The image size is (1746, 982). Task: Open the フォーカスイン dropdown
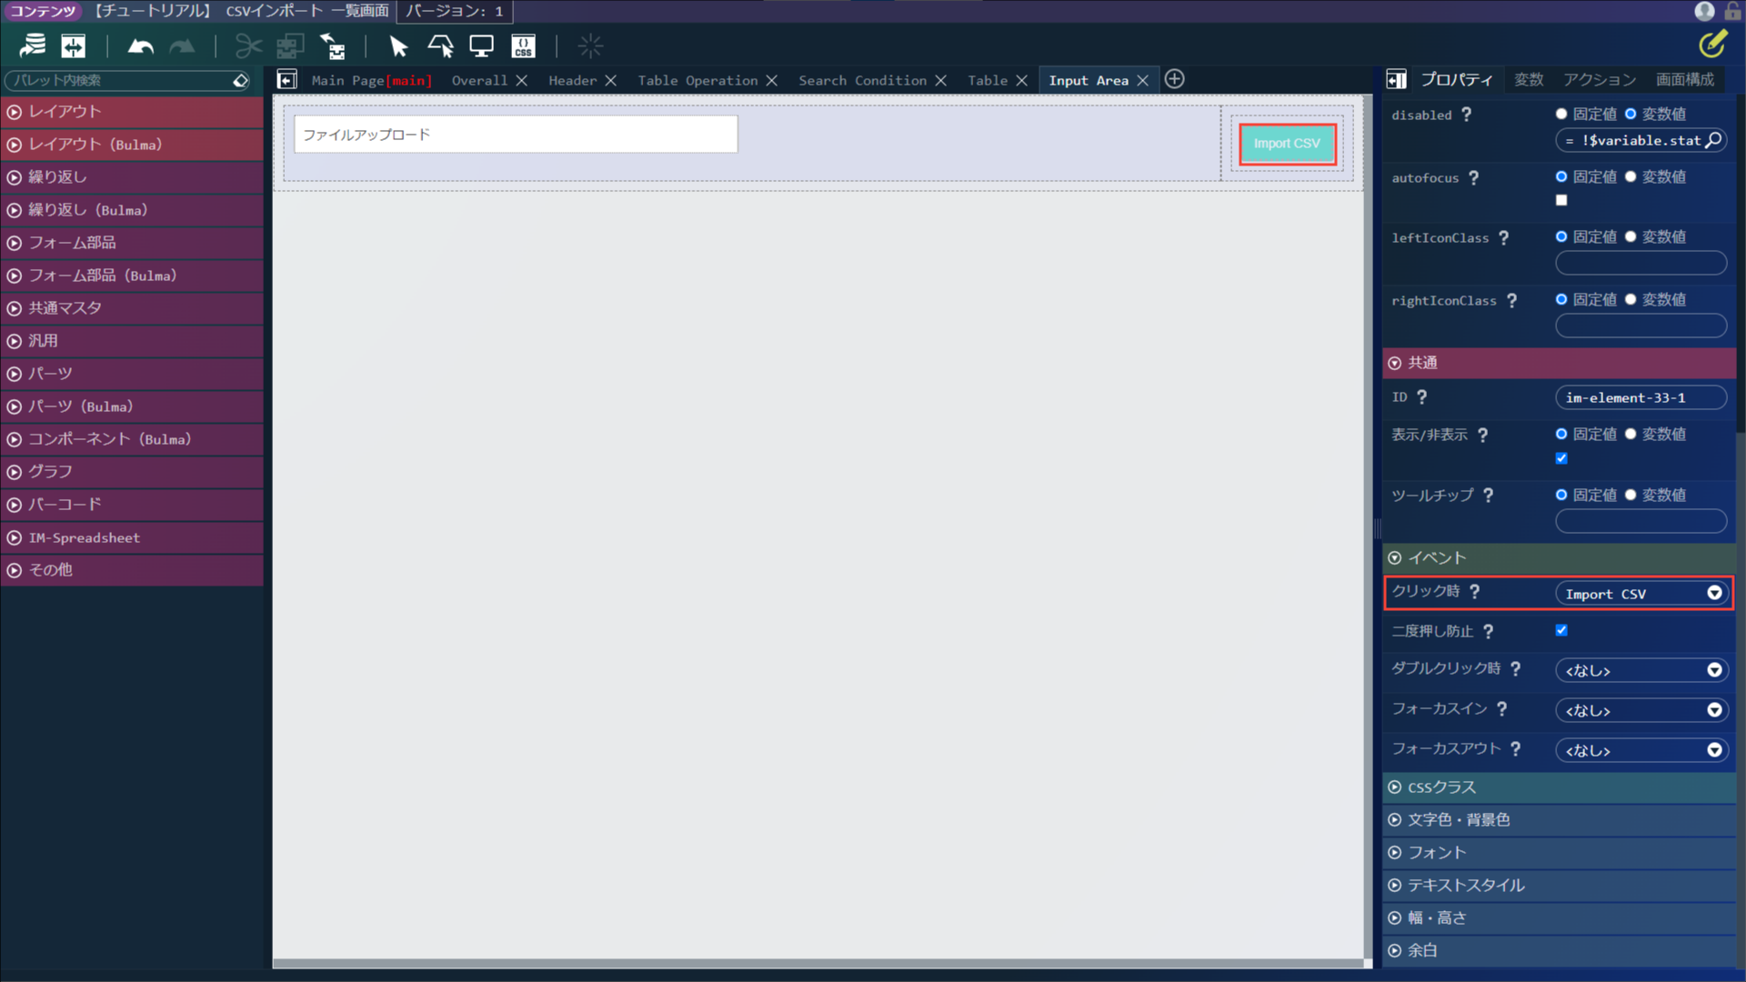[1641, 710]
